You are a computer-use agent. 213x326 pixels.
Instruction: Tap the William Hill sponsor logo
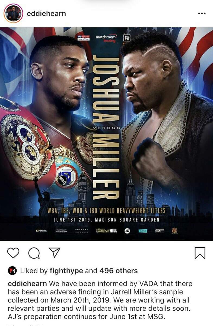coord(106,231)
